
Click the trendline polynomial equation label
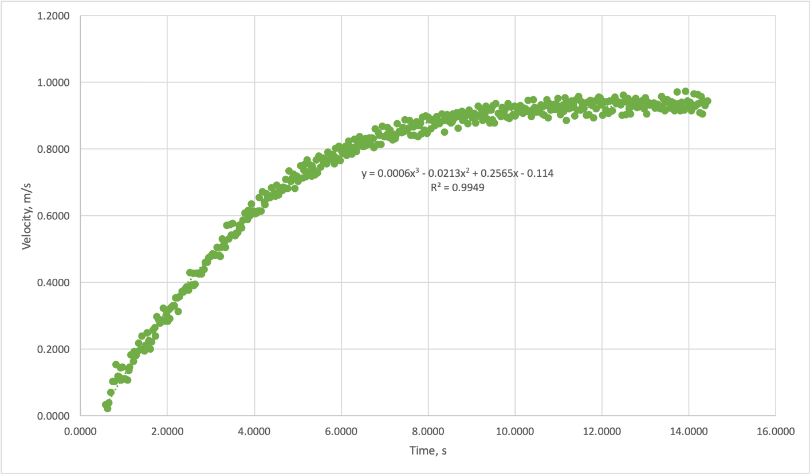pos(457,173)
